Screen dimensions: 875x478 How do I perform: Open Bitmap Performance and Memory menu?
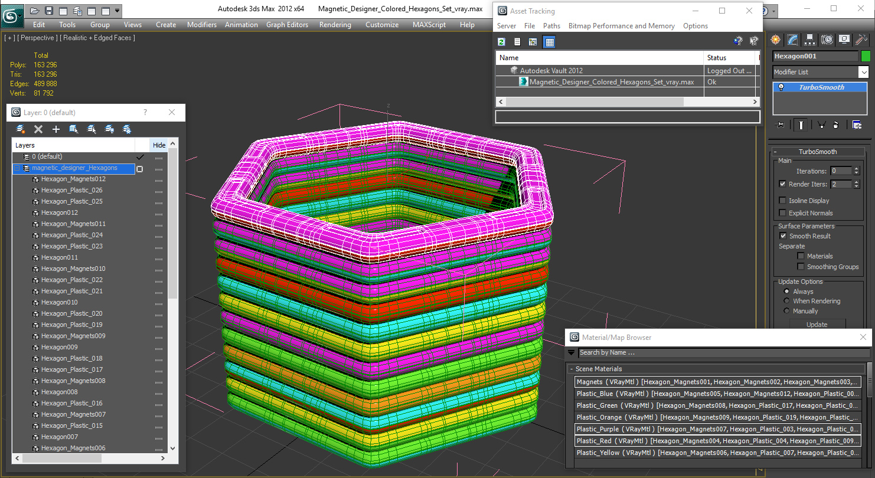(621, 26)
